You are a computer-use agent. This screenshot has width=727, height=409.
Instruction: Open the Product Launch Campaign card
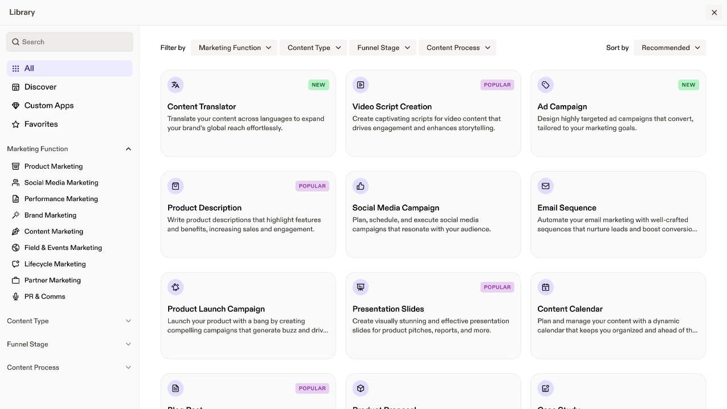[248, 315]
